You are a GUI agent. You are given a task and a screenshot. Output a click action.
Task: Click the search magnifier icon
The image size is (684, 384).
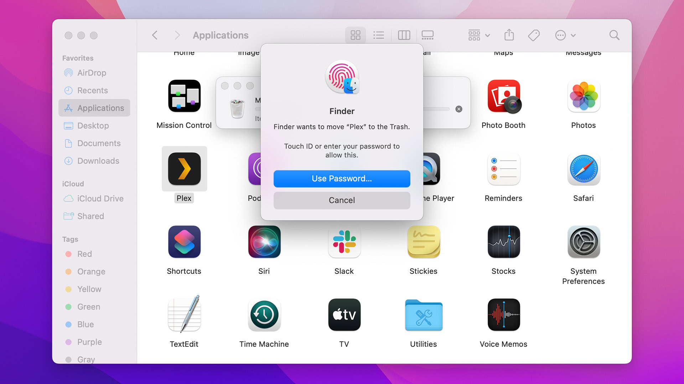pos(614,35)
